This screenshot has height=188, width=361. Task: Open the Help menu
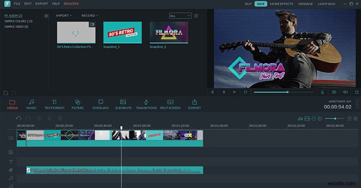56,4
